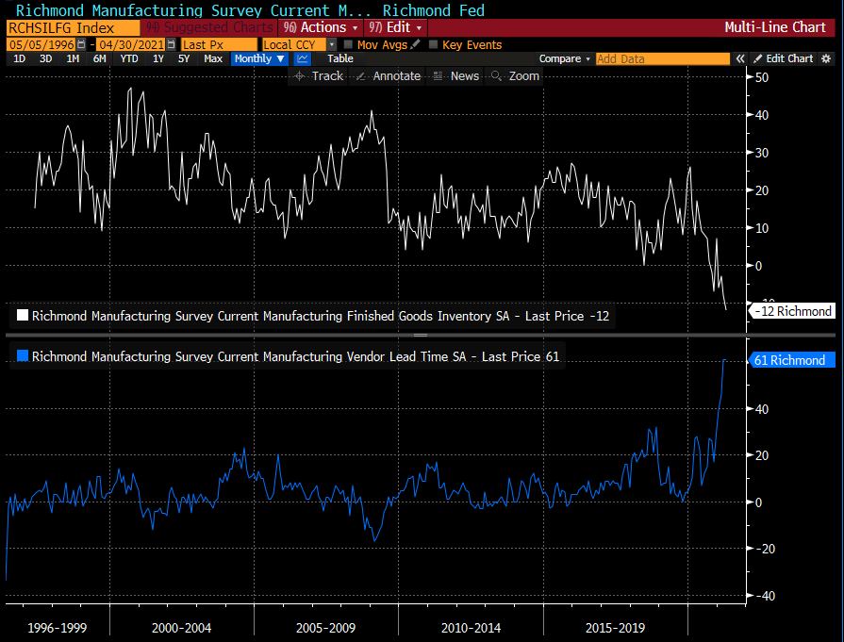844x642 pixels.
Task: Click the -12 Richmond last price tag
Action: coord(792,311)
